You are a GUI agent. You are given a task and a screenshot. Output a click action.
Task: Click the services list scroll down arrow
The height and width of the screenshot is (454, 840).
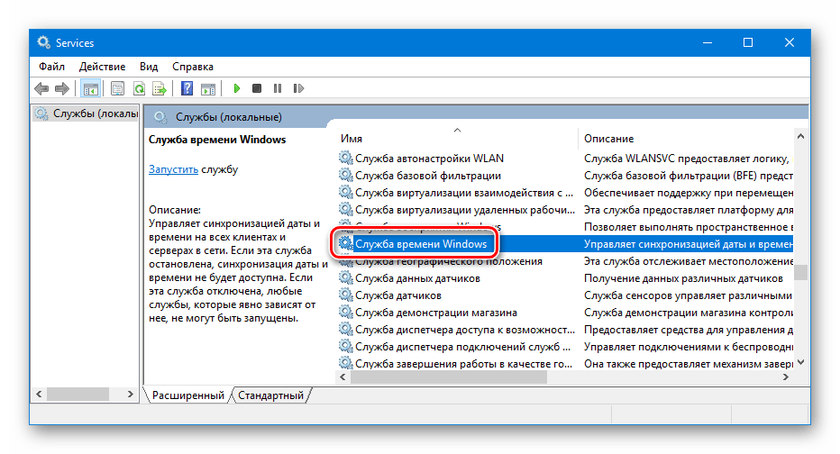pos(800,362)
